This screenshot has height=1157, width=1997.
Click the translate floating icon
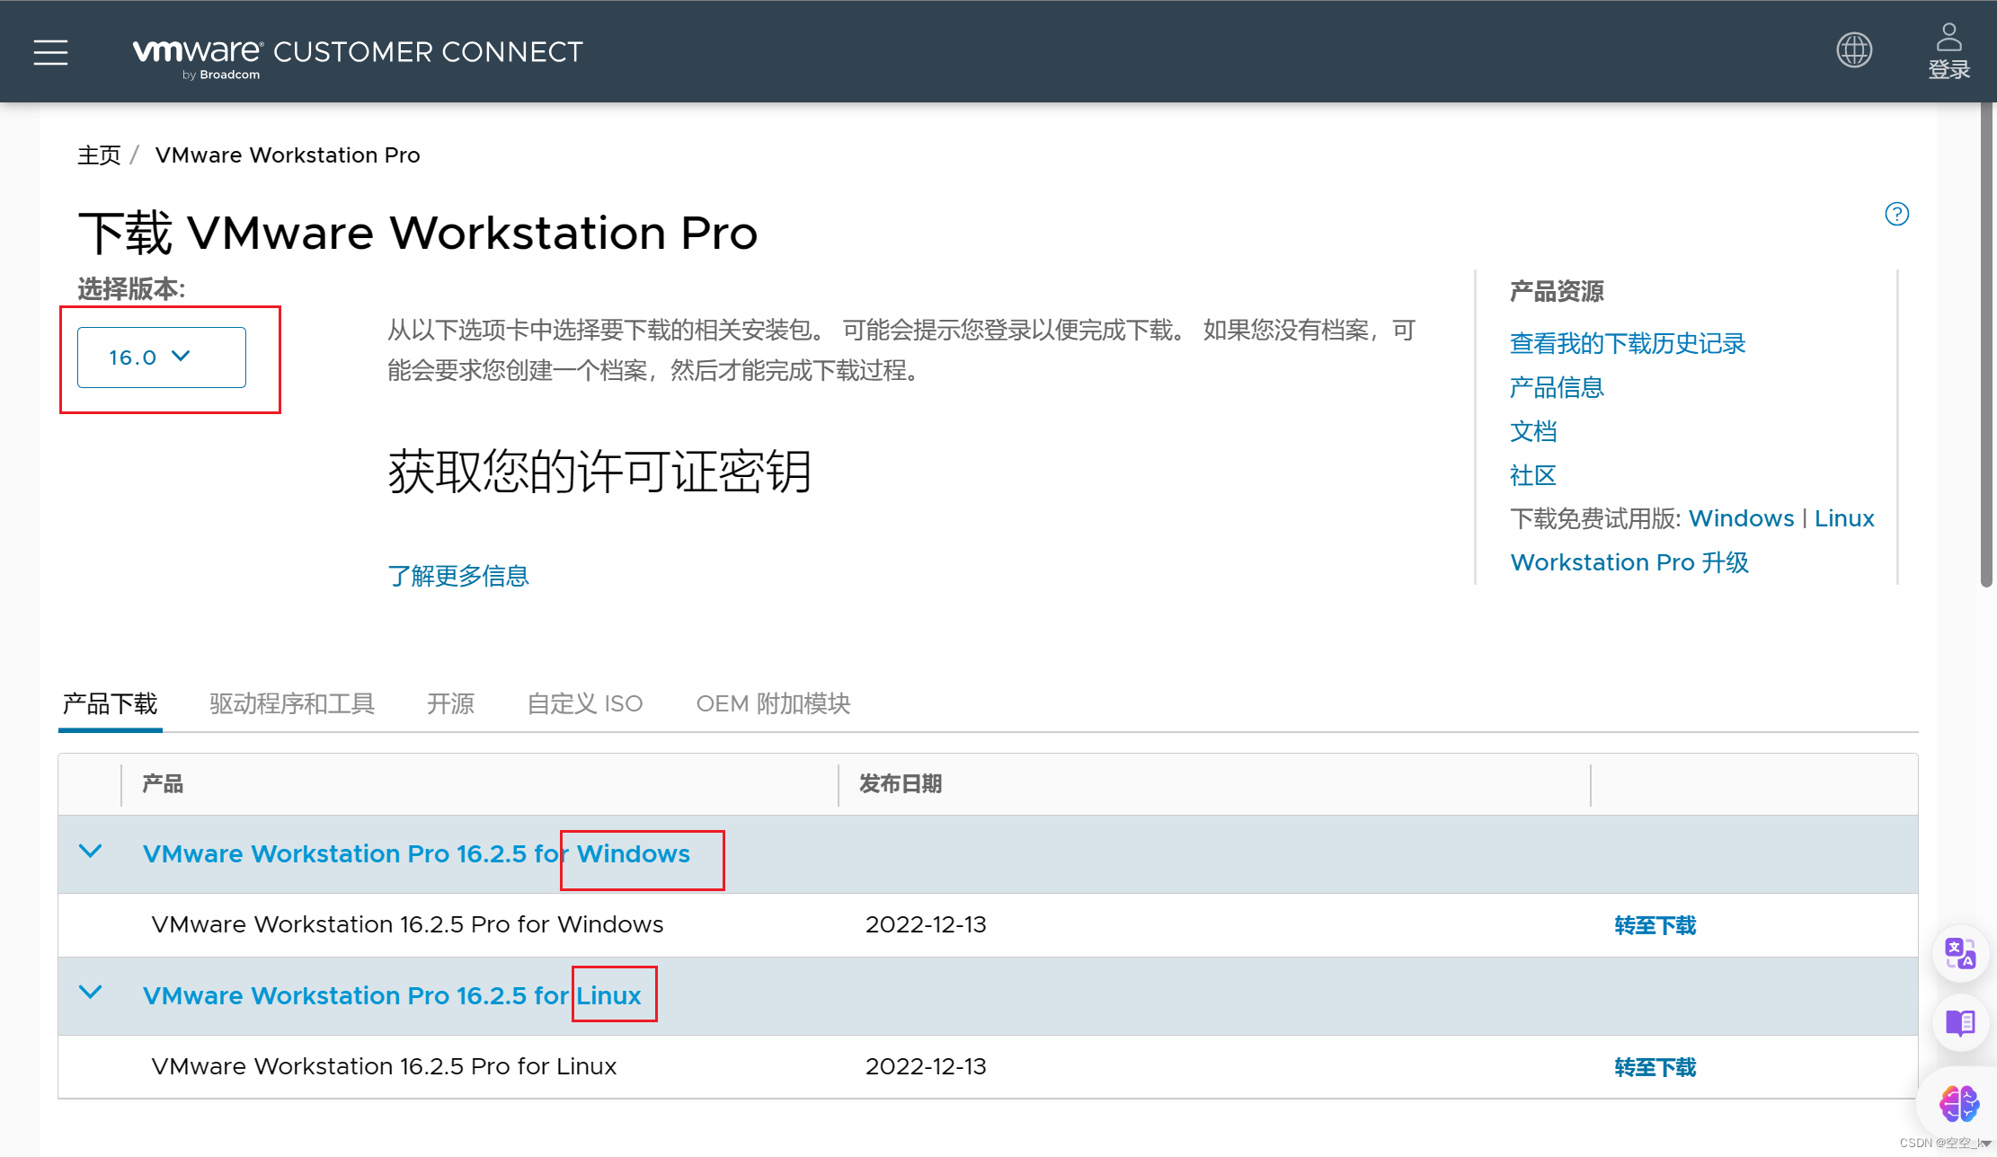[x=1960, y=953]
